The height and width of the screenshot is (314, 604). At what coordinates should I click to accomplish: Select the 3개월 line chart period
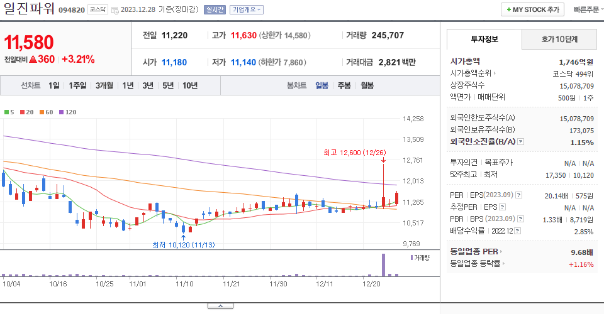pyautogui.click(x=104, y=85)
